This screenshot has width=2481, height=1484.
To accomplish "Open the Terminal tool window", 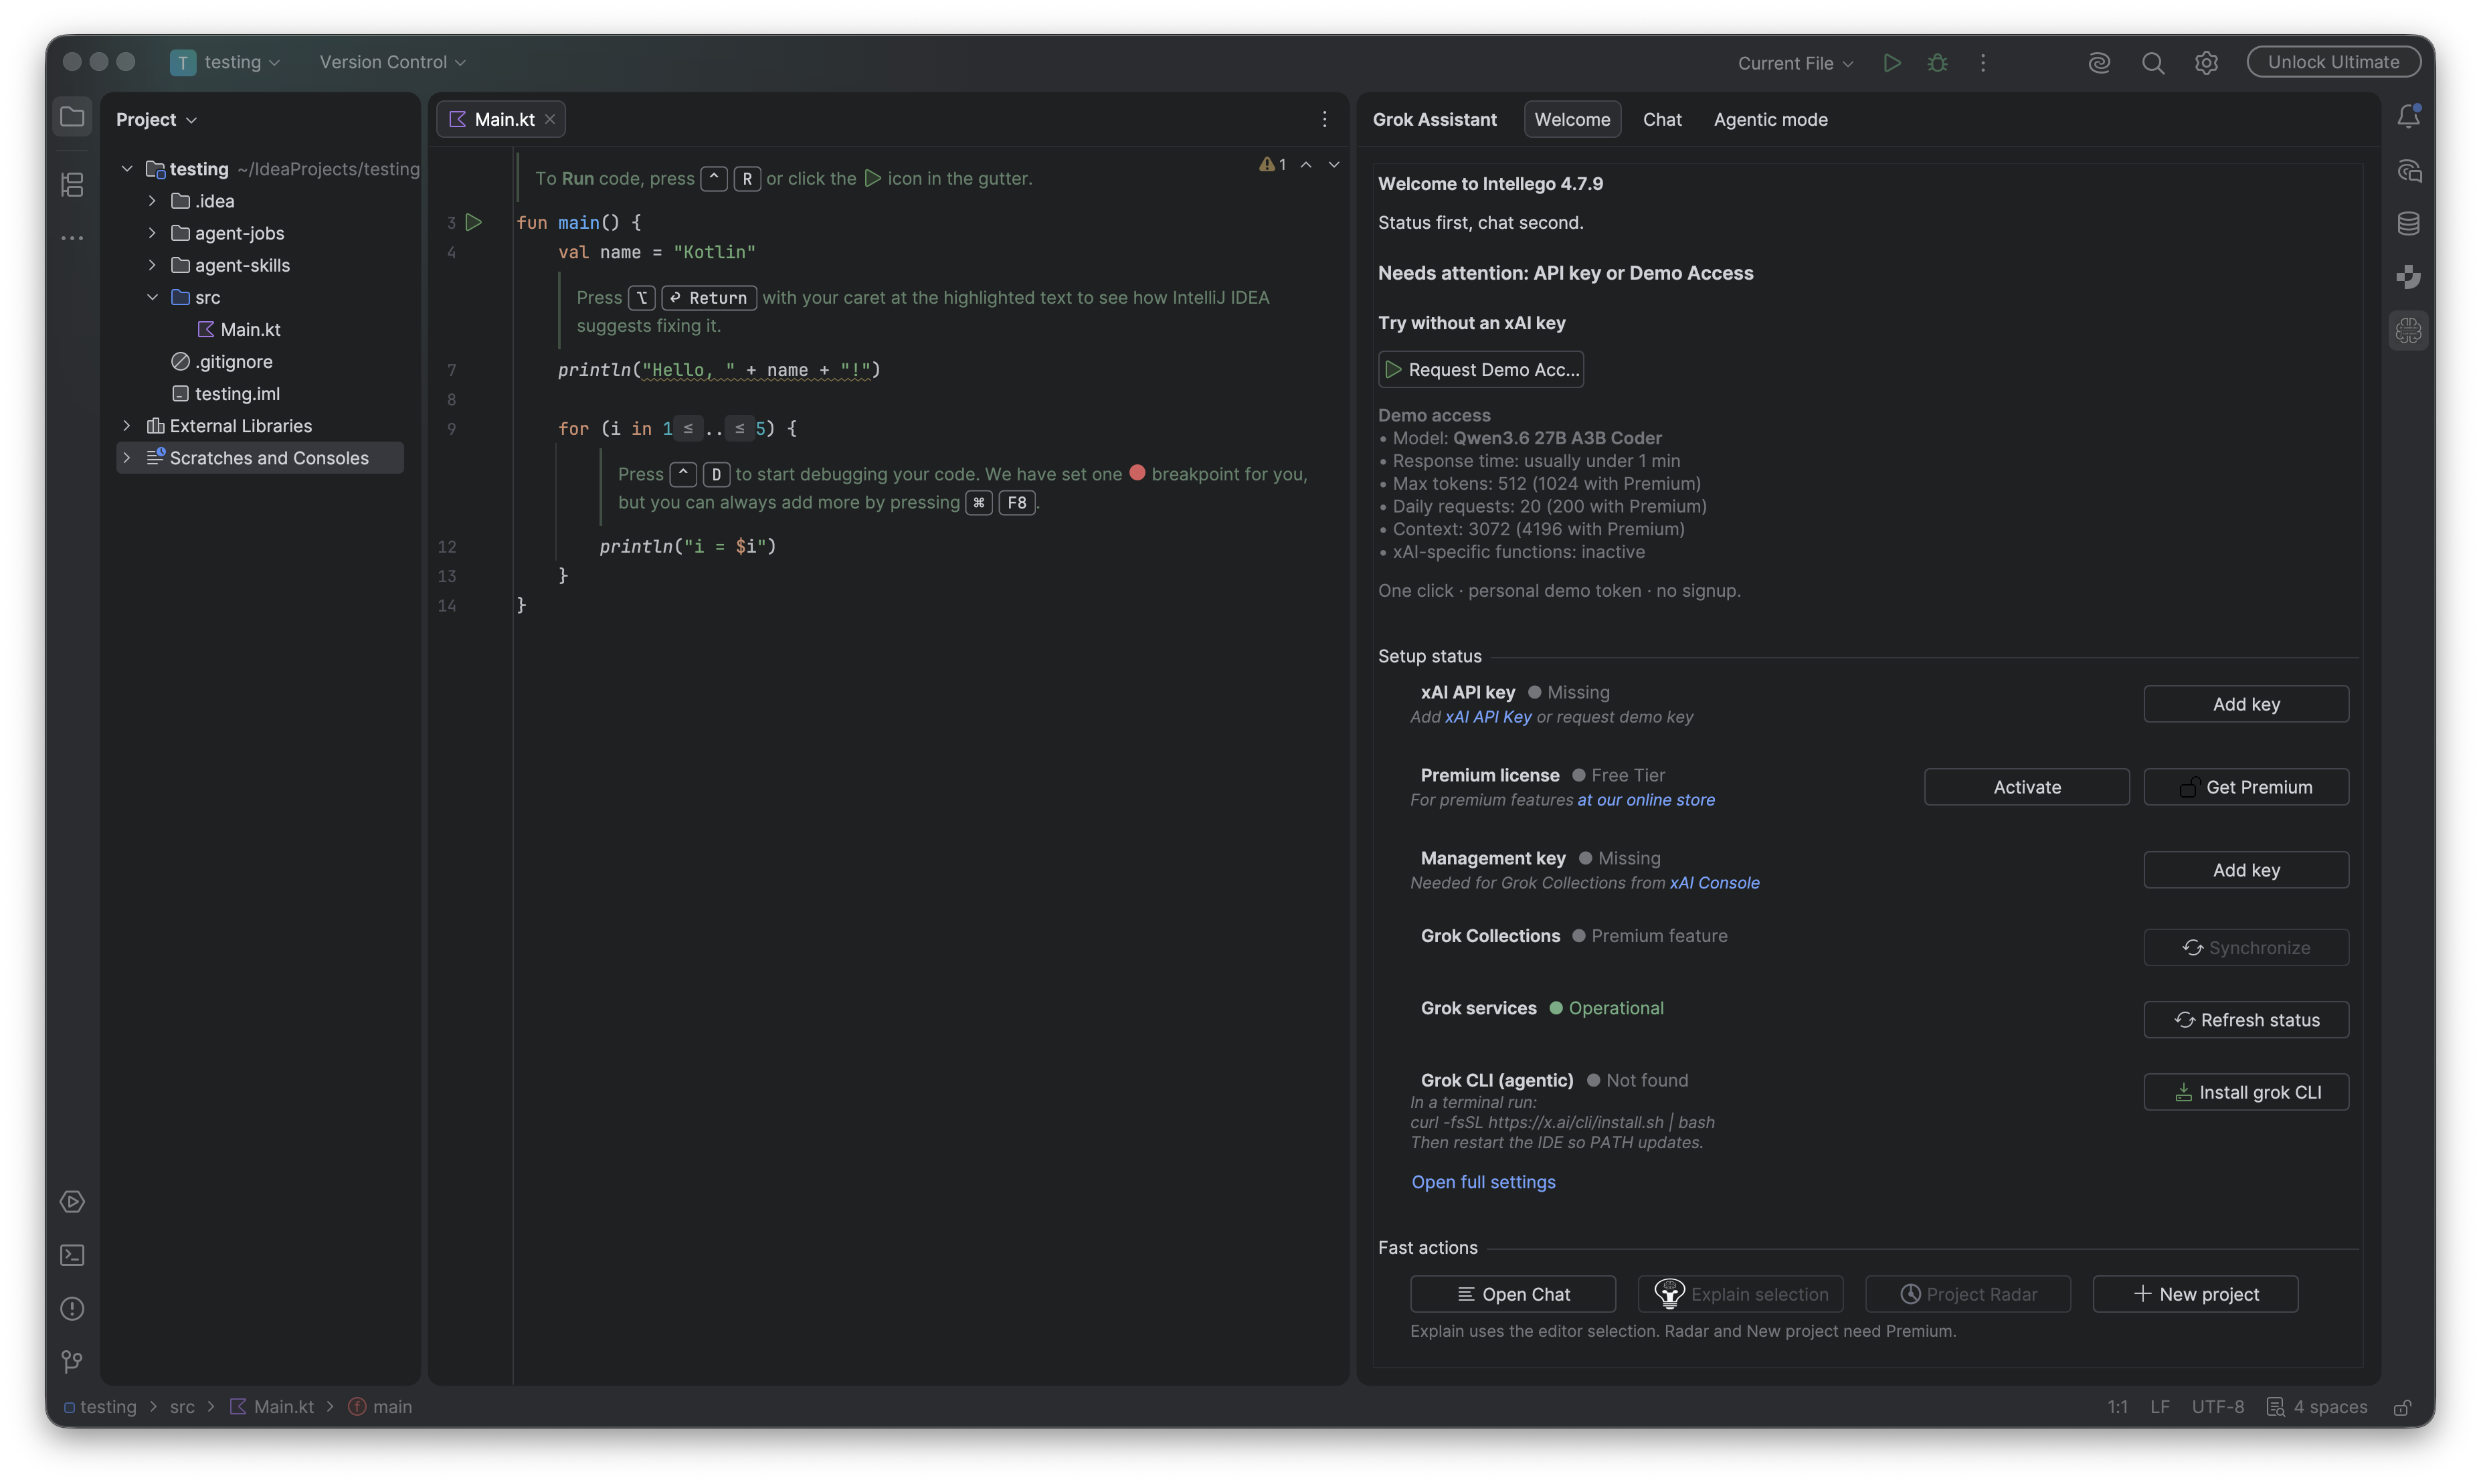I will click(x=72, y=1255).
